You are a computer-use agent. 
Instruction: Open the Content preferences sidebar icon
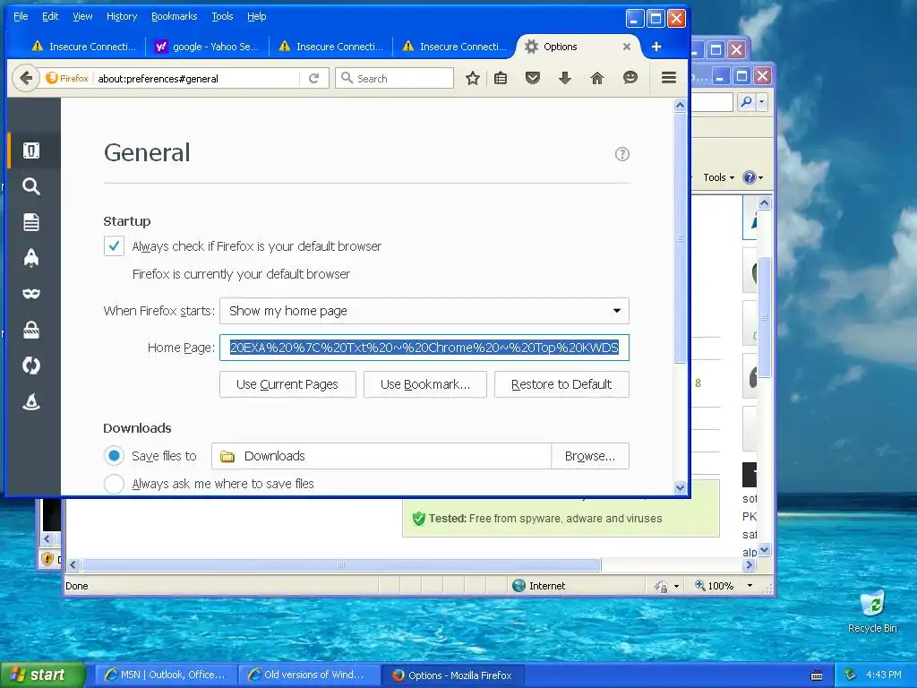tap(31, 222)
